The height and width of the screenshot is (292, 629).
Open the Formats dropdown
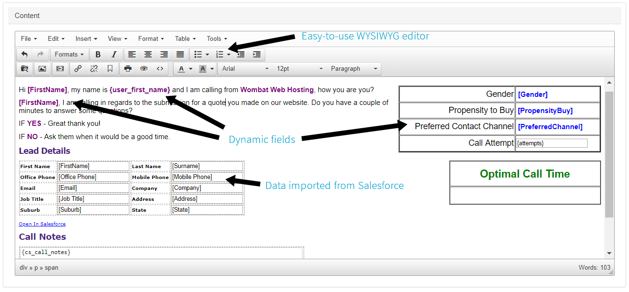69,55
